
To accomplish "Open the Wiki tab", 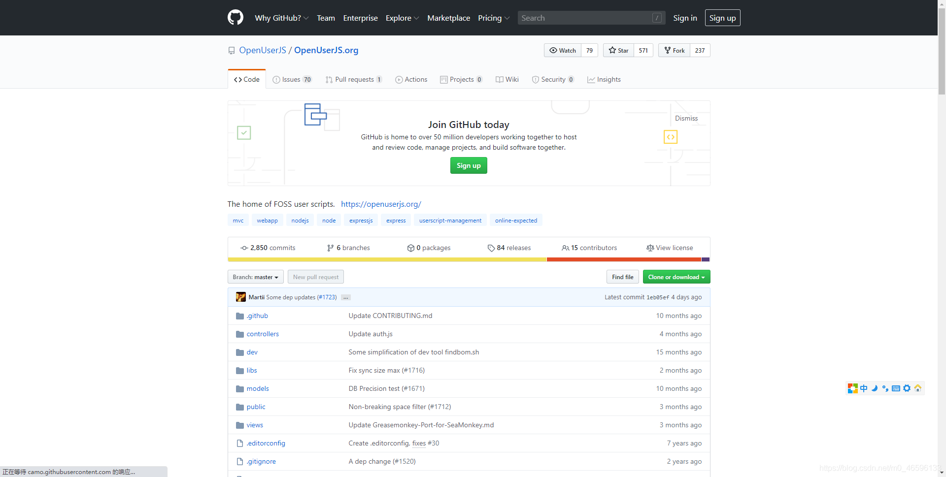I will point(507,79).
